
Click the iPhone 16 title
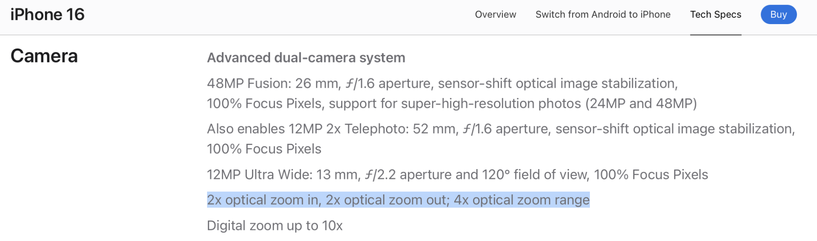[47, 15]
